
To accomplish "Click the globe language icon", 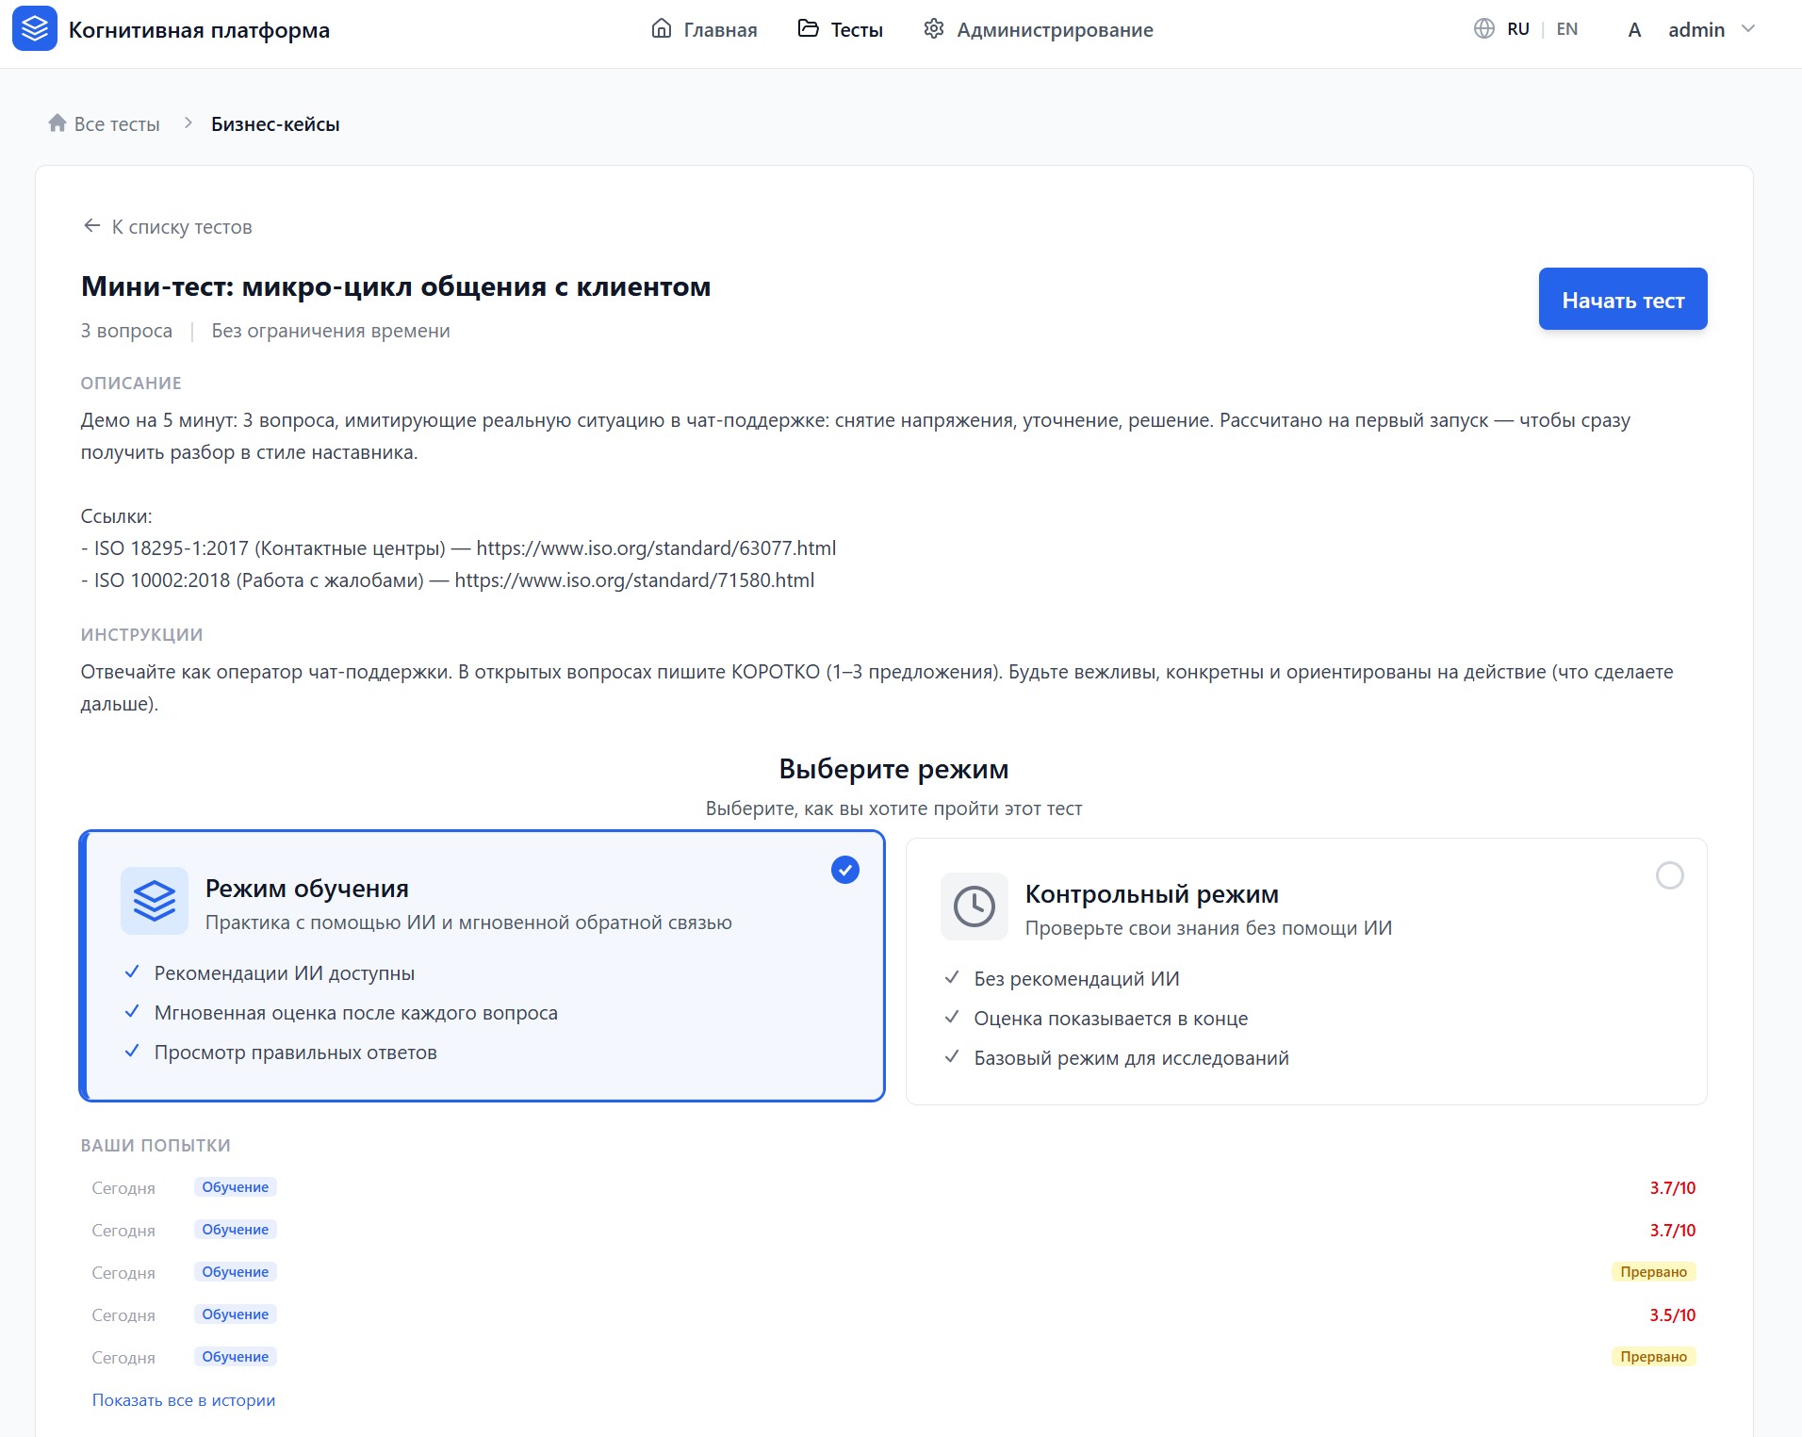I will tap(1484, 28).
